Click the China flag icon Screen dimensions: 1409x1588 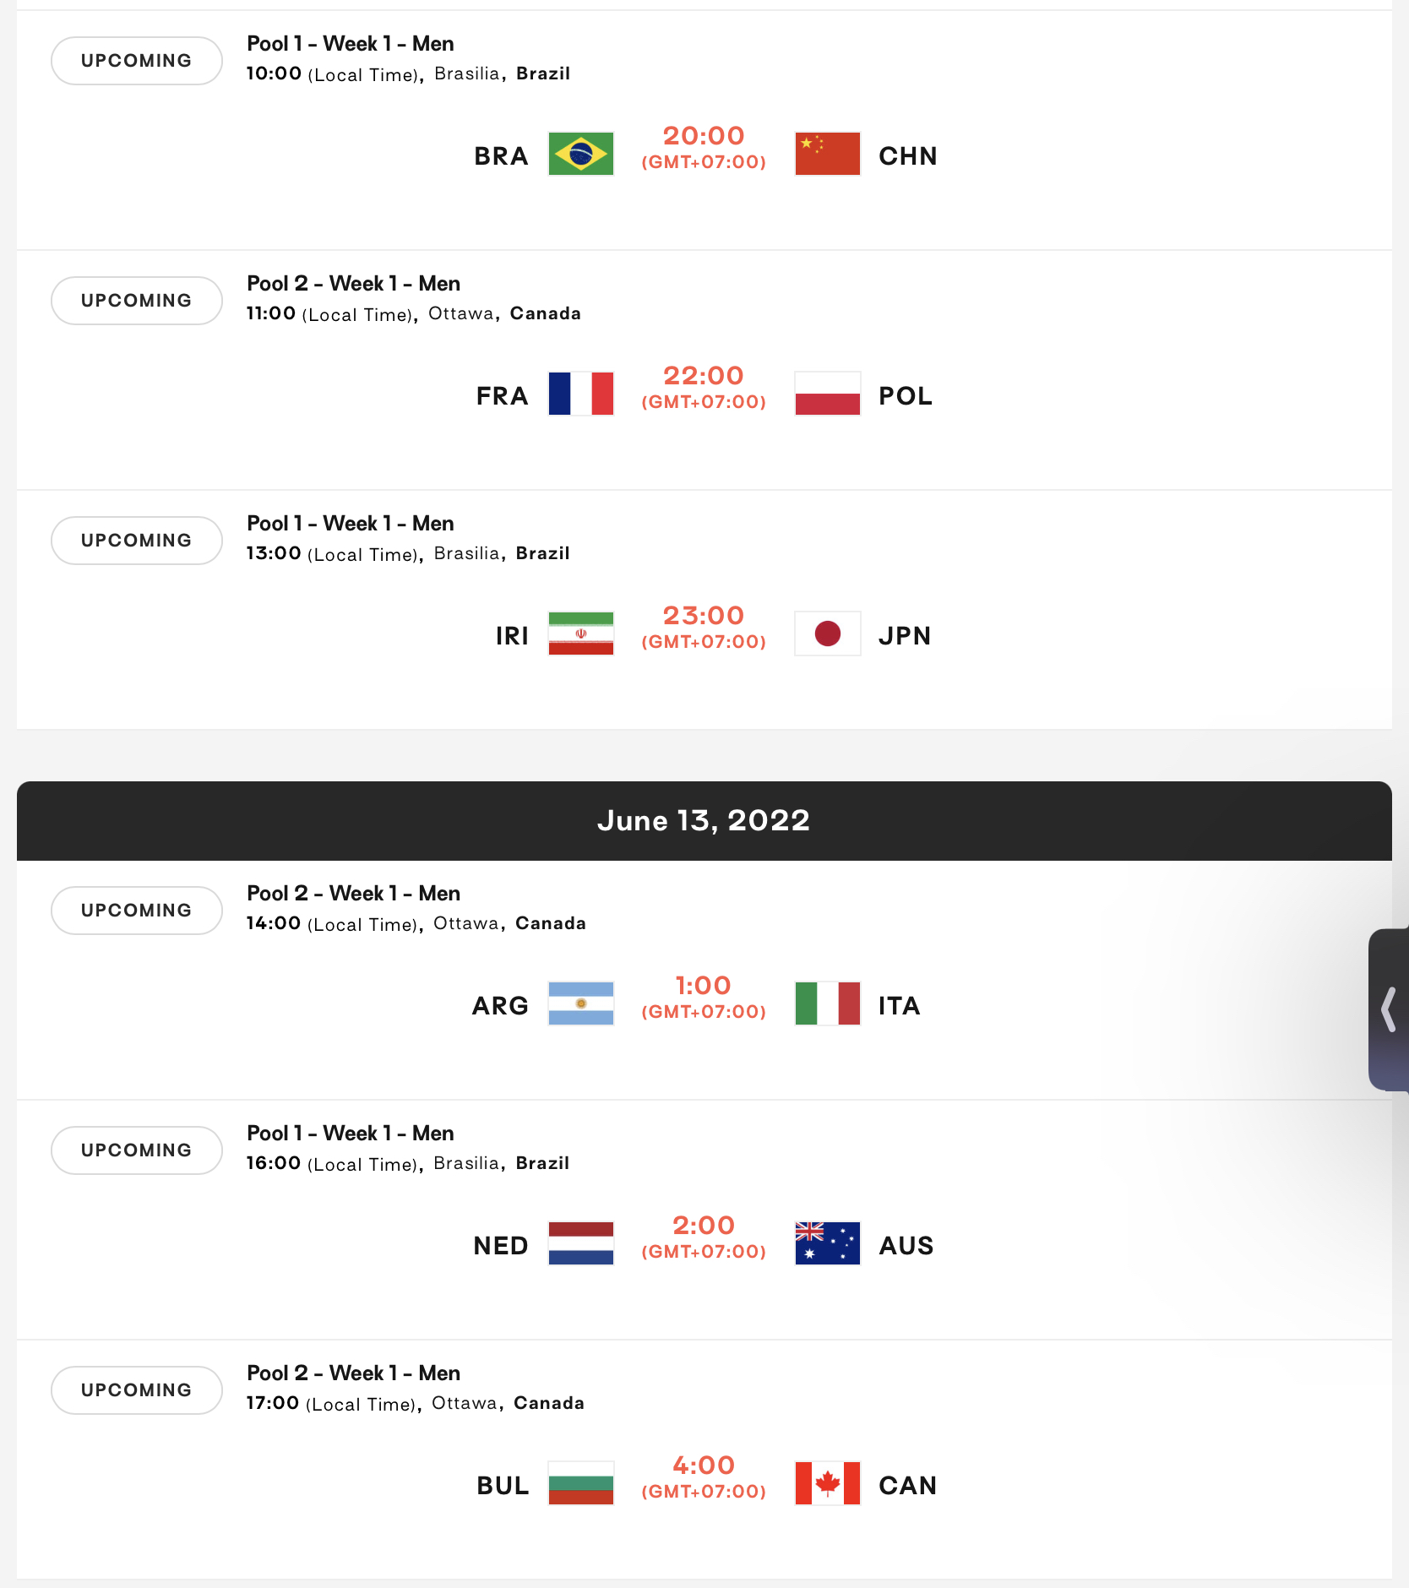[x=828, y=154]
